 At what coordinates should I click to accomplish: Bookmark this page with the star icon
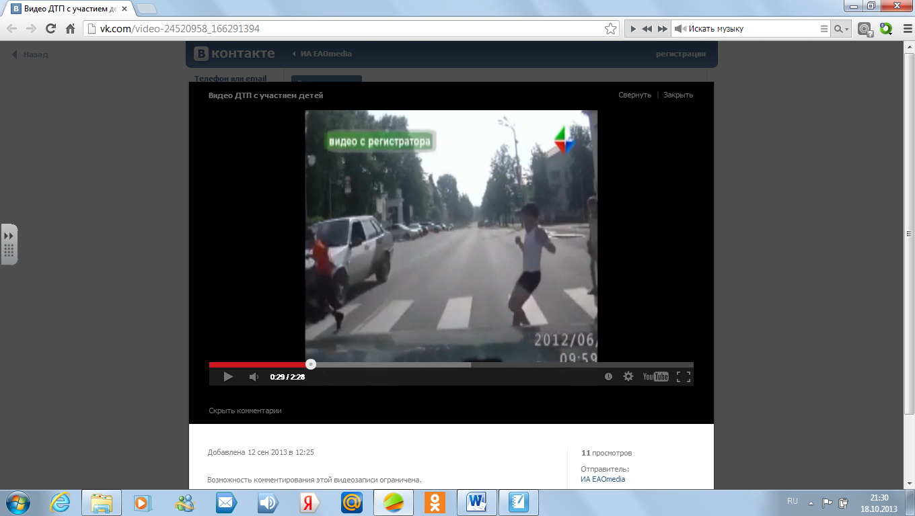(610, 29)
